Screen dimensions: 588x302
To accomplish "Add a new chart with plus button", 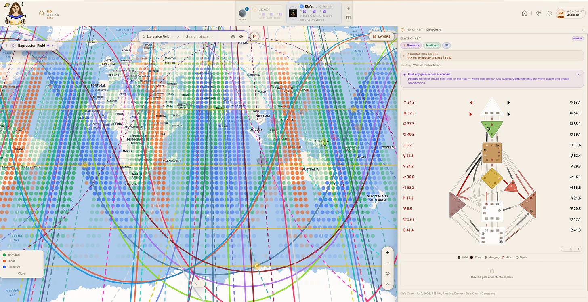I will [349, 8].
